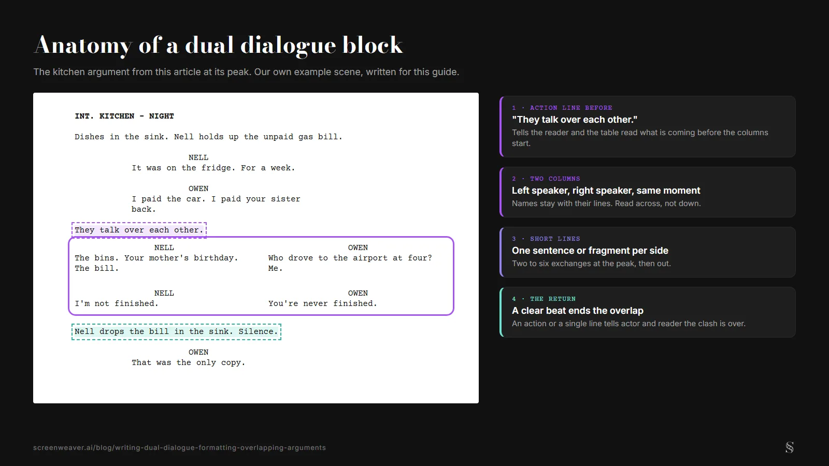This screenshot has width=829, height=466.
Task: Click Nell's line "The bins. Your mother's birthday. The bill."
Action: tap(156, 263)
